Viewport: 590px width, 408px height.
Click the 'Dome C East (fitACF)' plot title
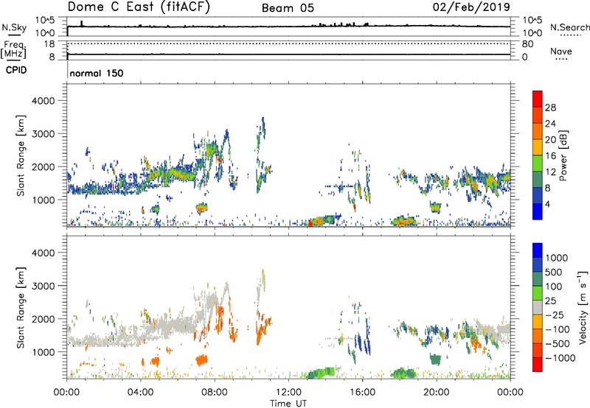pos(139,7)
